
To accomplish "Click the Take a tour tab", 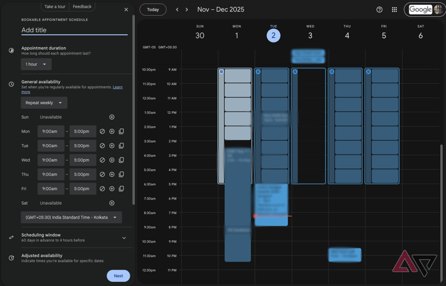I will click(x=55, y=6).
